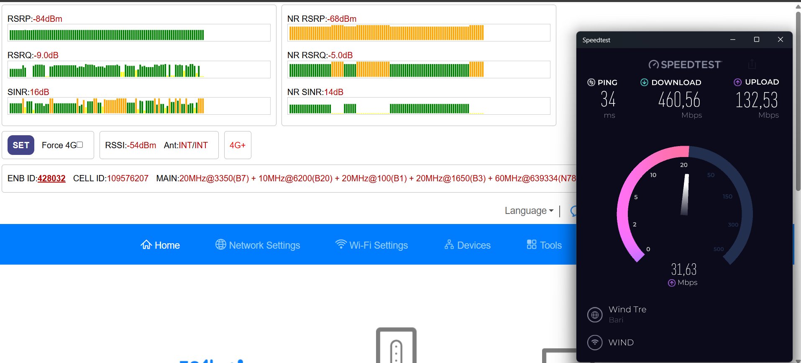Open the ENB ID 428032 link
801x363 pixels.
pos(51,178)
